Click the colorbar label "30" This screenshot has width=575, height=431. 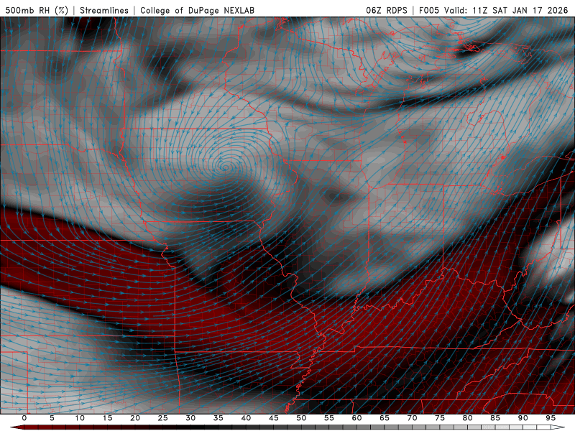pyautogui.click(x=190, y=418)
